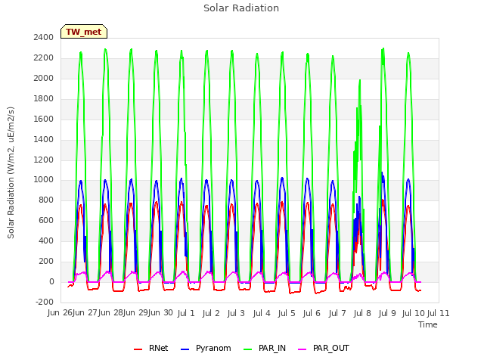
Task: Click the Jul 11 x-axis date label
Action: click(x=438, y=313)
